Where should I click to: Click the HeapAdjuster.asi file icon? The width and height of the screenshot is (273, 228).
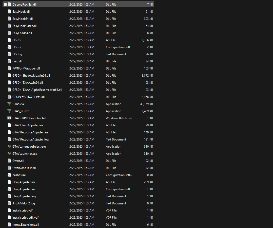[9, 182]
